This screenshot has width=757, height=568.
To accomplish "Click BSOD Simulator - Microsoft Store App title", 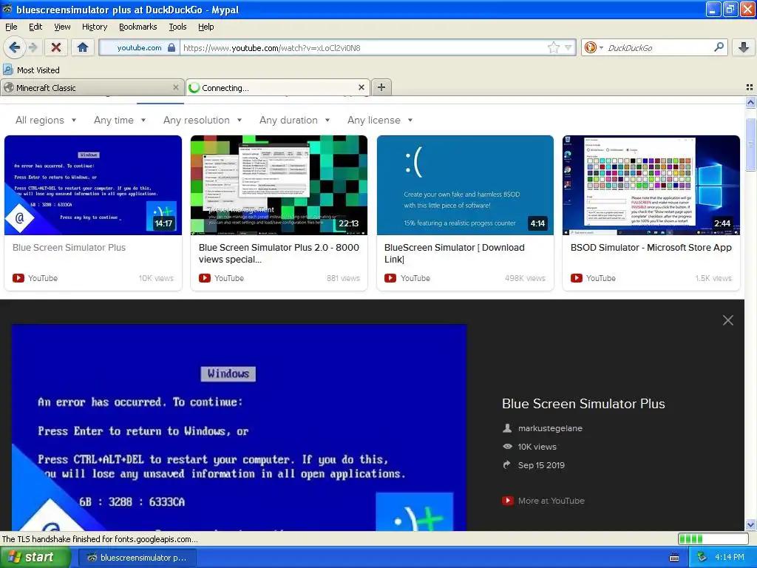I will (x=651, y=247).
